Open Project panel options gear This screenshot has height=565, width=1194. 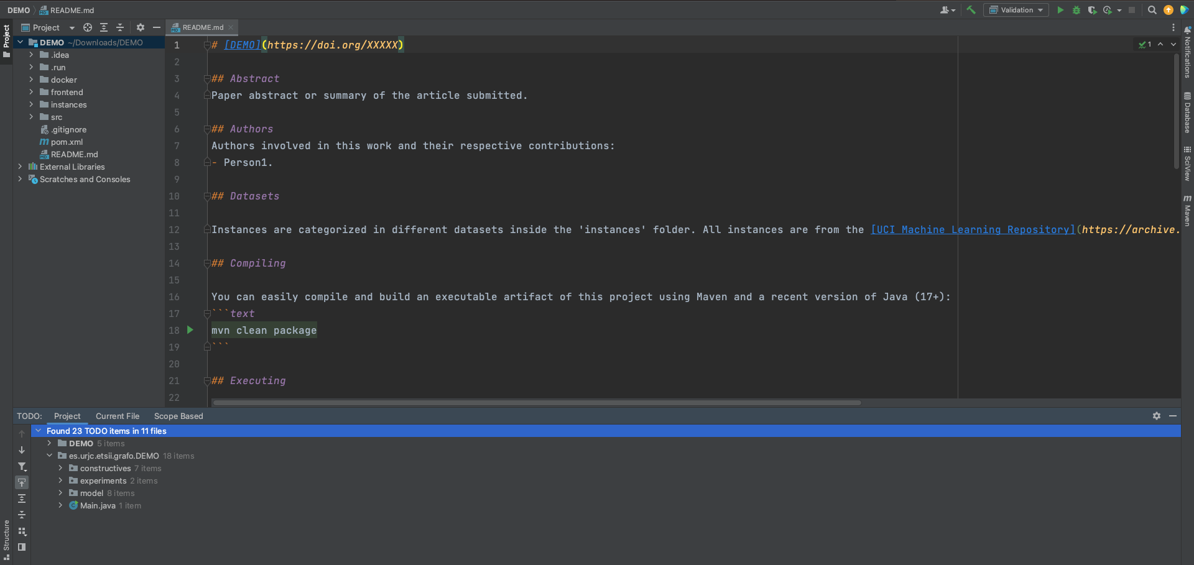[x=141, y=27]
